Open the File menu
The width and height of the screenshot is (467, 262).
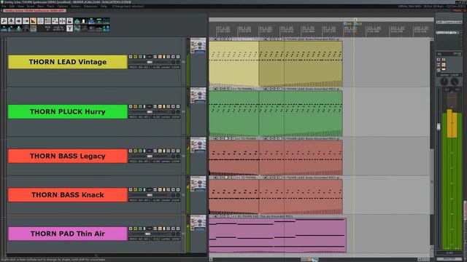4,7
